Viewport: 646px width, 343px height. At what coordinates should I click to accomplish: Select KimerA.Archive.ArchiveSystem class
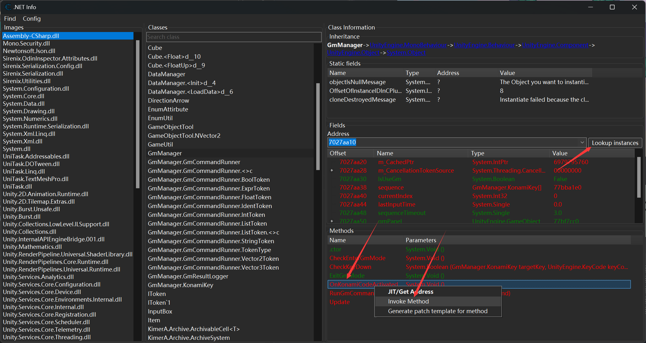(189, 338)
